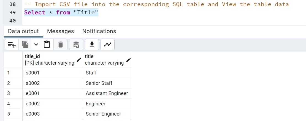The image size is (306, 121).
Task: Select row number 4 header
Action: coord(13,104)
